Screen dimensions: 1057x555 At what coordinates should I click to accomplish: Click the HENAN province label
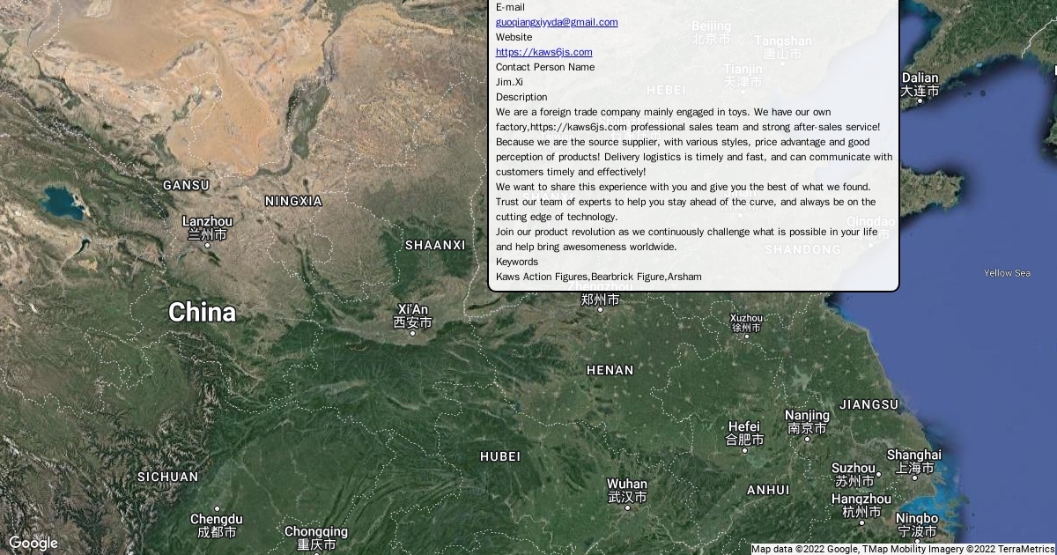tap(610, 371)
